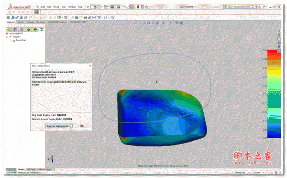Switch to the Features tab

[x=11, y=22]
